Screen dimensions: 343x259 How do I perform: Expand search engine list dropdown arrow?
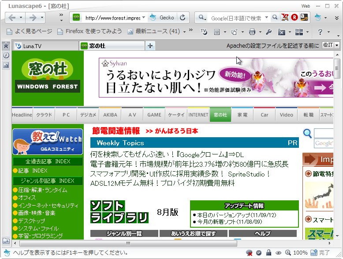(x=266, y=17)
